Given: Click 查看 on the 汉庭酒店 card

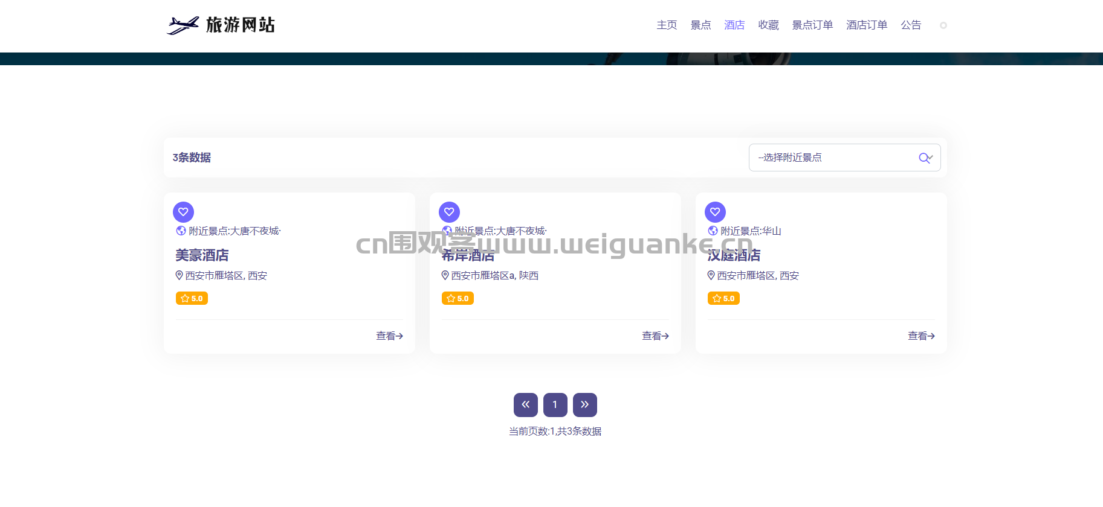Looking at the screenshot, I should pyautogui.click(x=921, y=336).
